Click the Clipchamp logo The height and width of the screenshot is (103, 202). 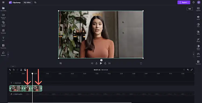point(15,2)
